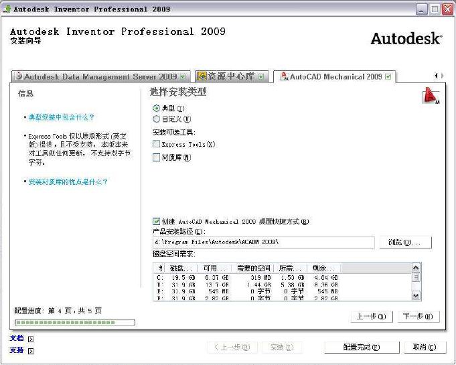The height and width of the screenshot is (365, 456).
Task: Click the 下一步 next button
Action: [x=419, y=316]
